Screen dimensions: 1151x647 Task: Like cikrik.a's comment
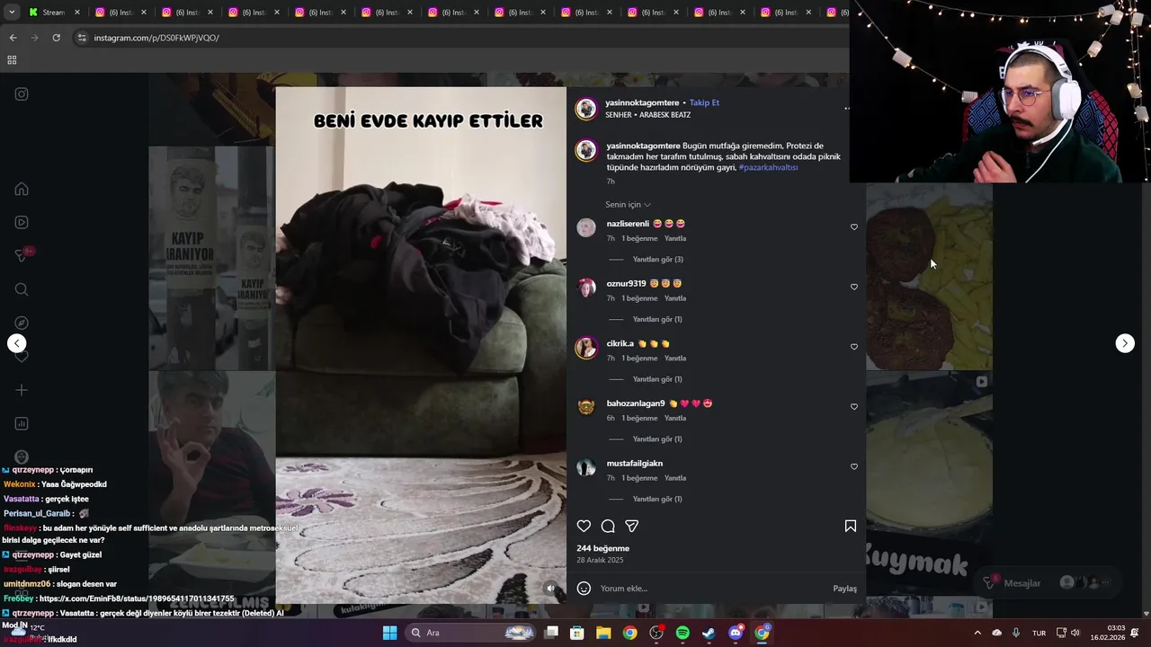pyautogui.click(x=854, y=347)
